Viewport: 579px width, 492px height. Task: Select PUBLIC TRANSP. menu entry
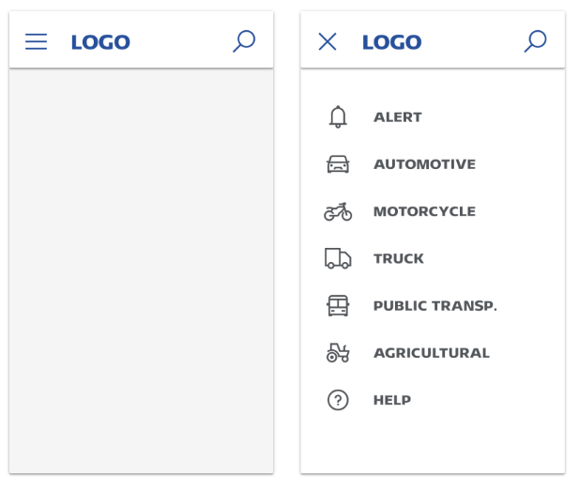435,305
